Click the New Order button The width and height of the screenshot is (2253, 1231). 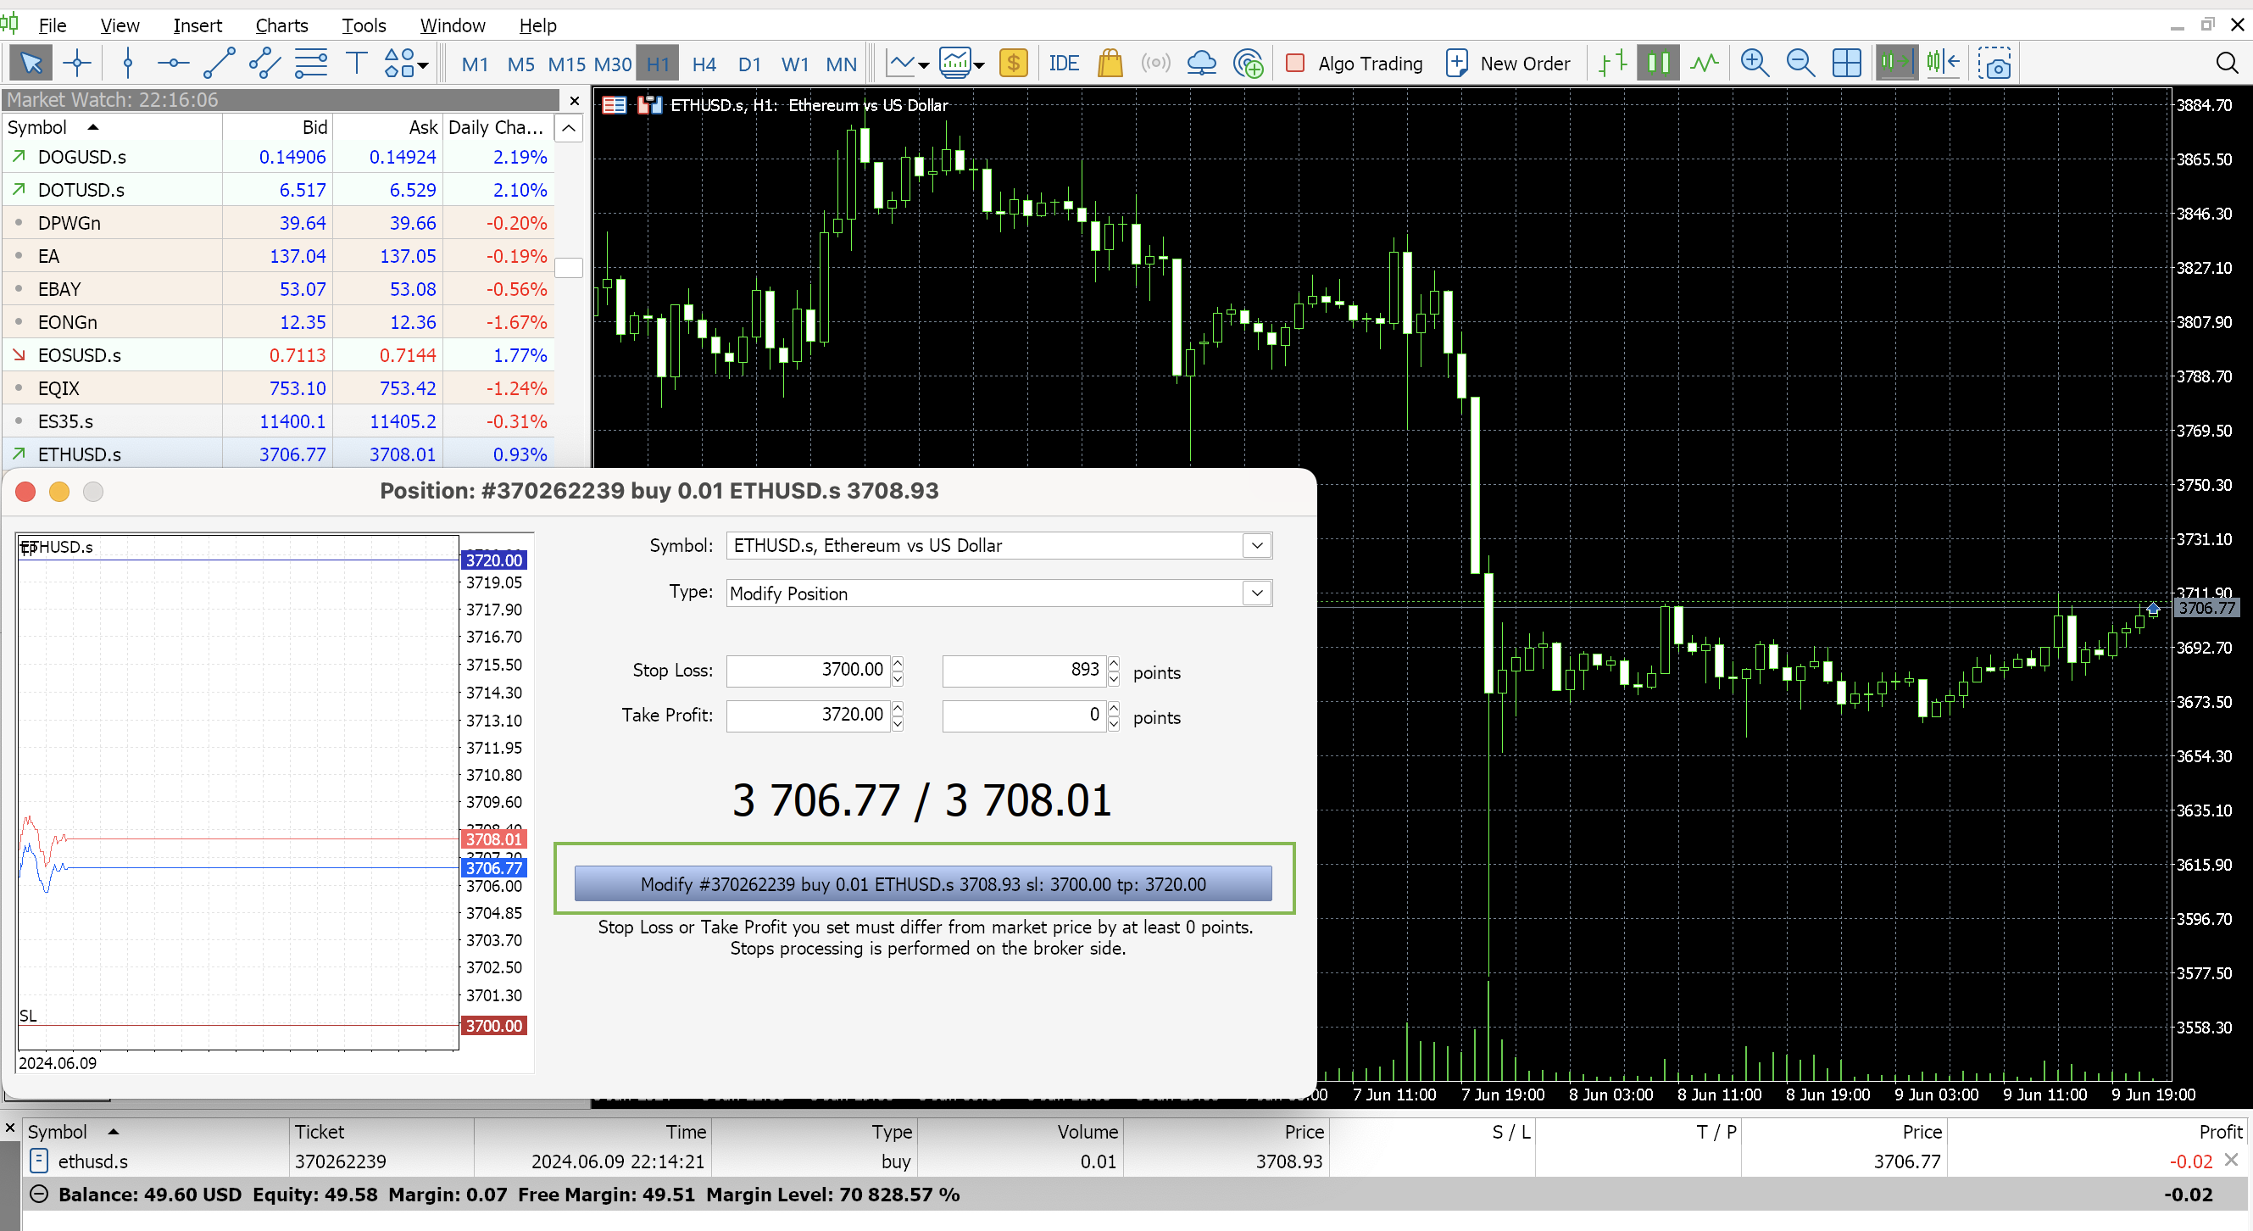1509,63
